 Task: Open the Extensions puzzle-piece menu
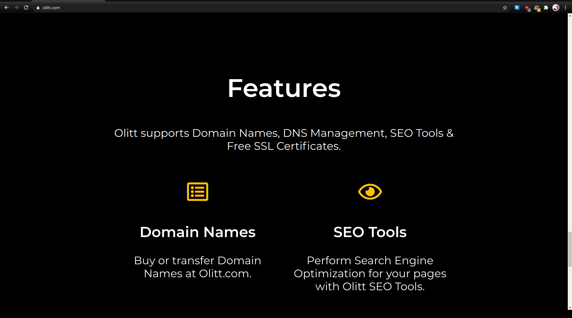point(546,8)
